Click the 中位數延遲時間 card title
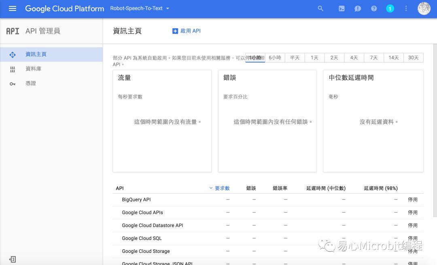This screenshot has width=437, height=265. [x=351, y=78]
